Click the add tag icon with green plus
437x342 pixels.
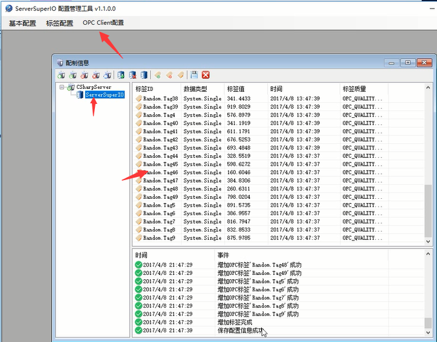(x=158, y=75)
